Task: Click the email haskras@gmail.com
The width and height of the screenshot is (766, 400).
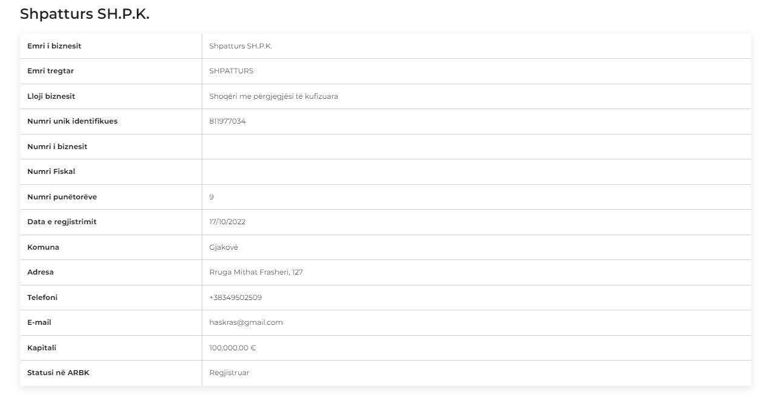Action: click(246, 322)
